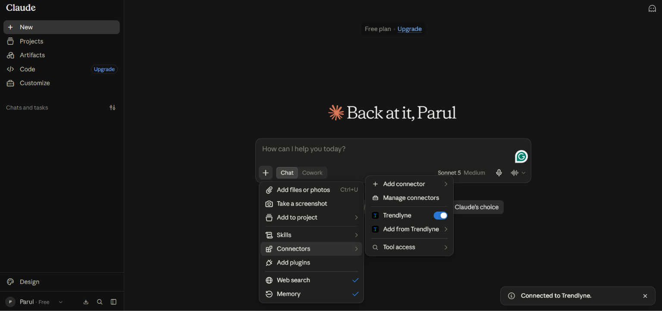Expand Add connector submenu
This screenshot has height=311, width=662.
pos(409,184)
